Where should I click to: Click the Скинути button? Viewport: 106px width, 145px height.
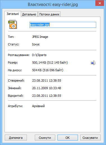click(45, 138)
